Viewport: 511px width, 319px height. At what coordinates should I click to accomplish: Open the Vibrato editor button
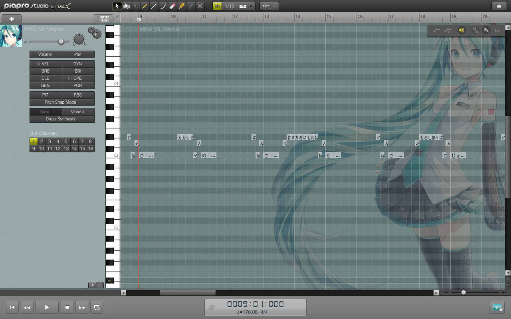78,112
